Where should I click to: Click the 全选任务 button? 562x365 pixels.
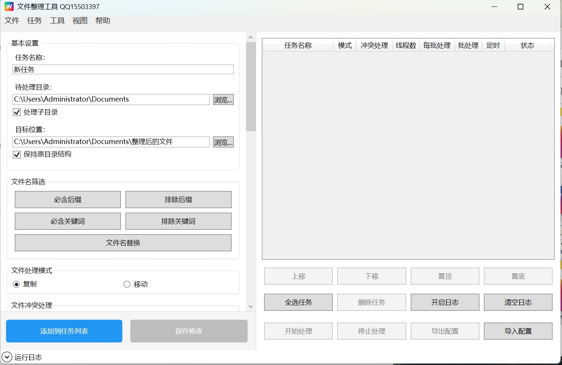pyautogui.click(x=298, y=302)
